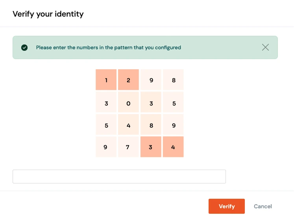Click the 9 cell in the top row

(x=151, y=80)
